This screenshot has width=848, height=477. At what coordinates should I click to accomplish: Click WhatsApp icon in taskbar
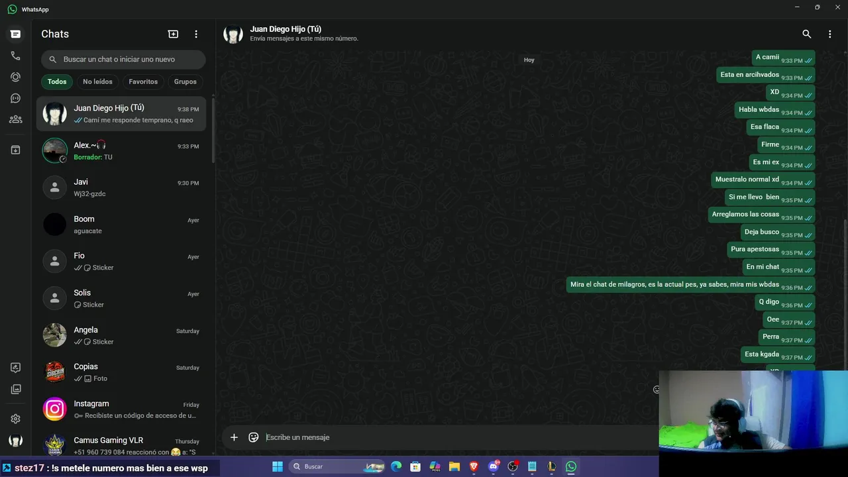(571, 466)
